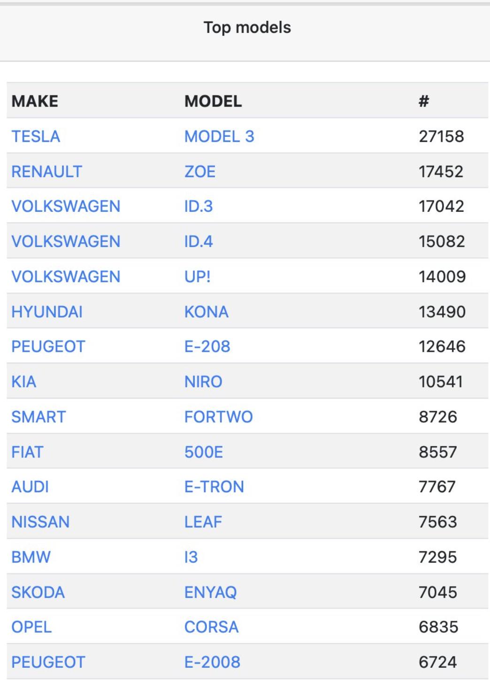
Task: Select the SKODA make link
Action: (x=38, y=593)
